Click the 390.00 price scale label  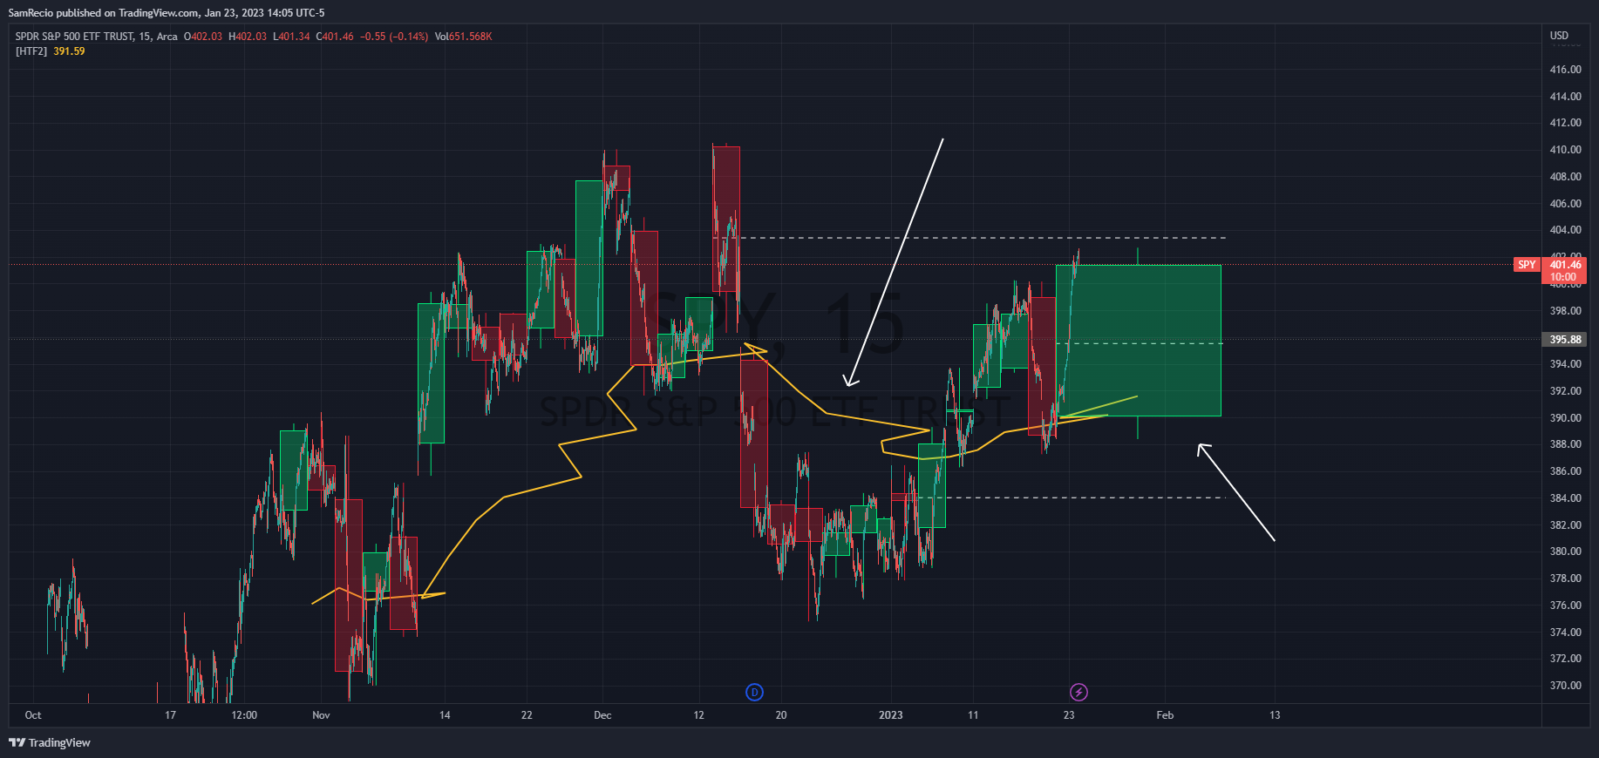click(x=1565, y=418)
